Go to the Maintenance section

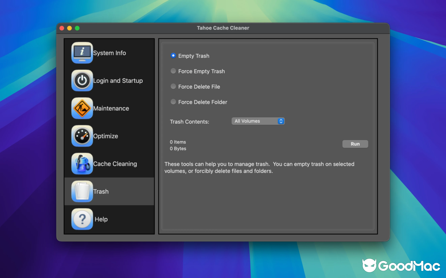point(111,108)
